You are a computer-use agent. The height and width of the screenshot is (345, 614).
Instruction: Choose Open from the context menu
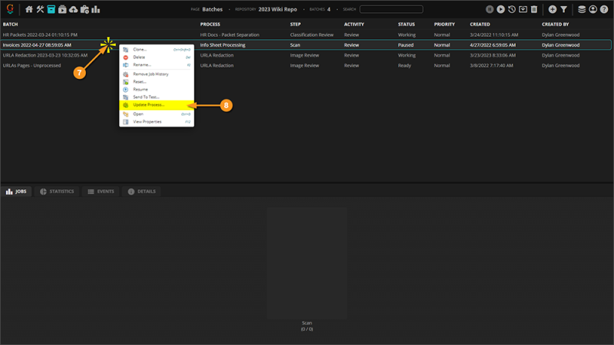(157, 114)
